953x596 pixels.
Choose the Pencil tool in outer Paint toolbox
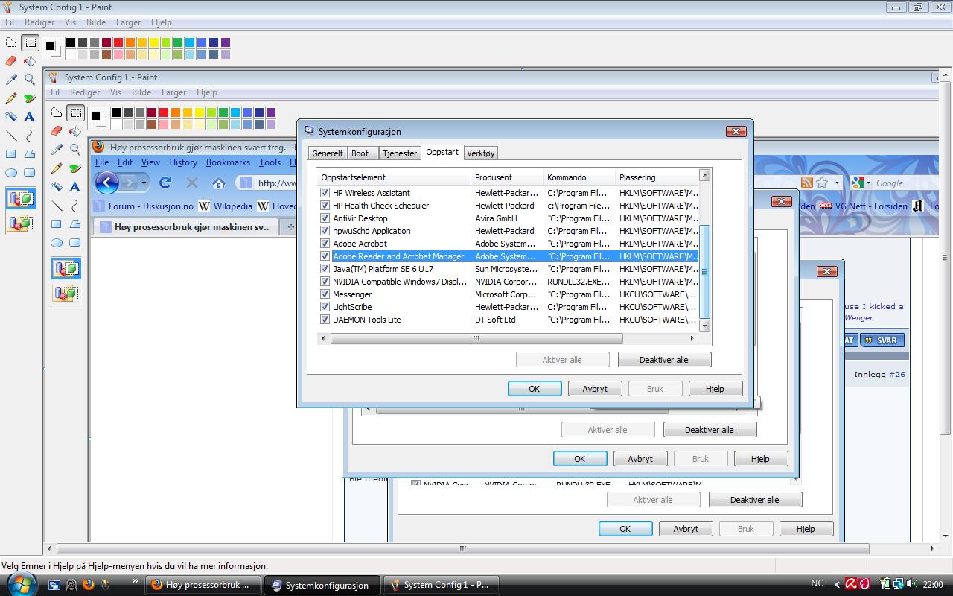[x=11, y=98]
